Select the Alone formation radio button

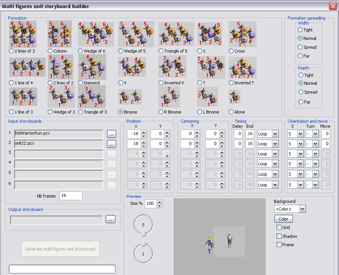tap(231, 112)
